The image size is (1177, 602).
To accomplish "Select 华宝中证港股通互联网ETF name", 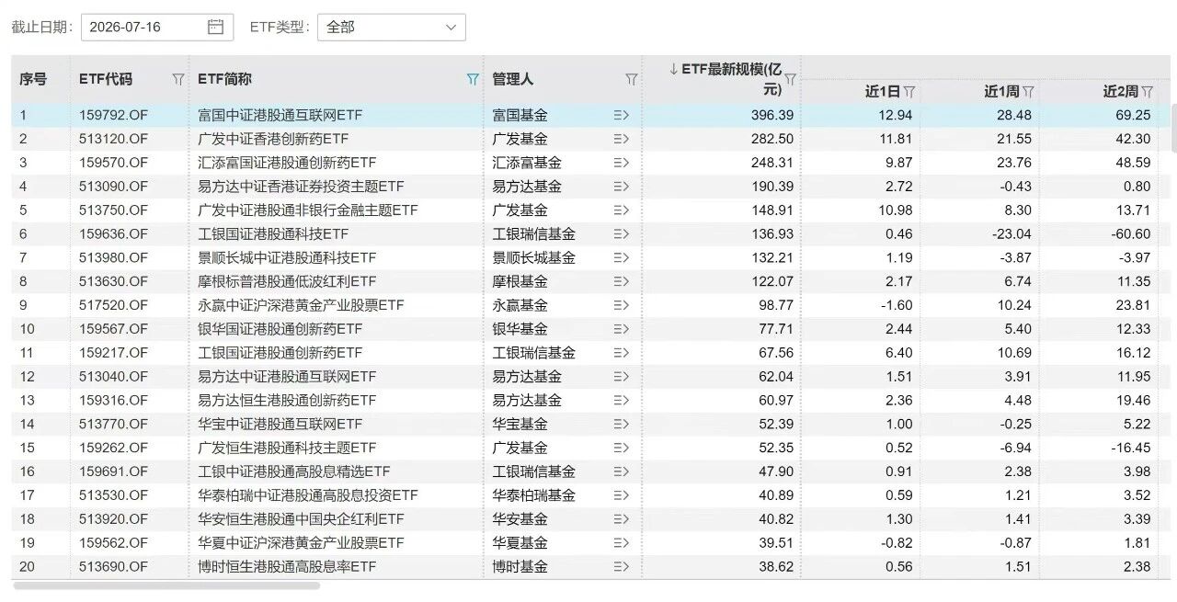I will [280, 424].
